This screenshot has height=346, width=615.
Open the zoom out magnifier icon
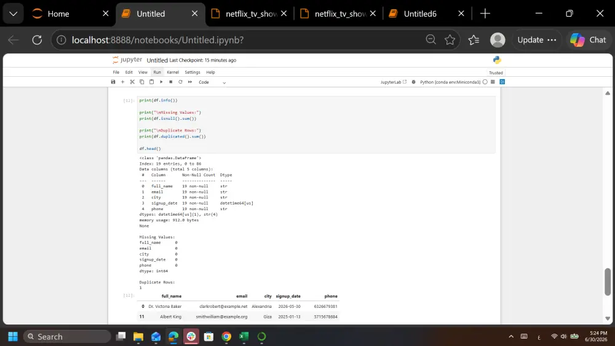430,39
